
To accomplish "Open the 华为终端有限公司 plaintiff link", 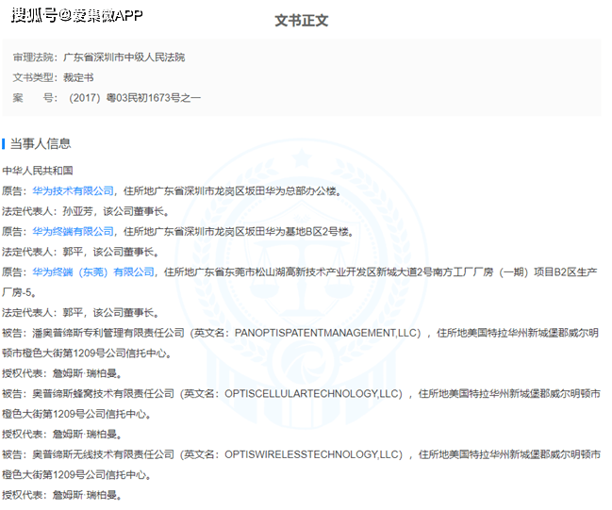I will [x=73, y=232].
